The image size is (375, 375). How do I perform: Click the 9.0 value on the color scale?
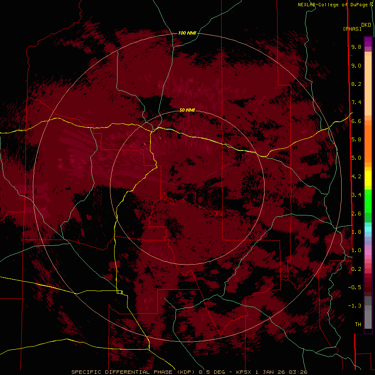tap(356, 65)
